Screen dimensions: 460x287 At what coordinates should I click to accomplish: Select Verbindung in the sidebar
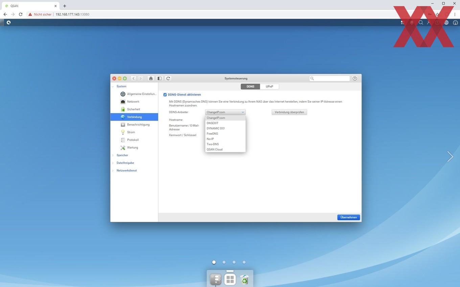pyautogui.click(x=134, y=117)
